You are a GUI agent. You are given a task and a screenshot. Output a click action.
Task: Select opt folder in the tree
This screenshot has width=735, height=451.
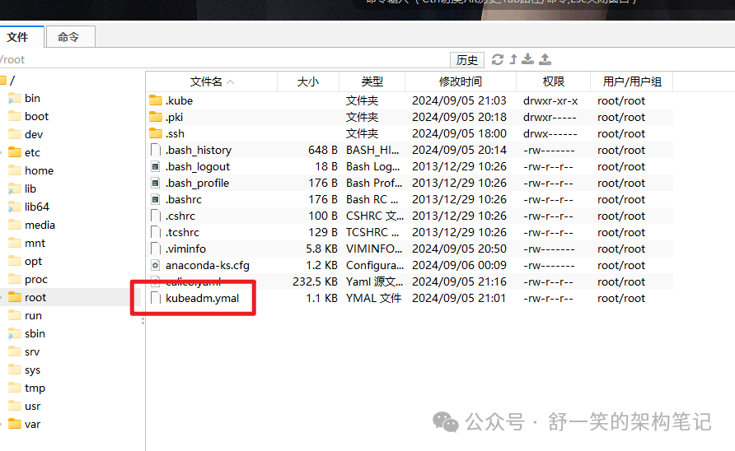click(x=33, y=262)
